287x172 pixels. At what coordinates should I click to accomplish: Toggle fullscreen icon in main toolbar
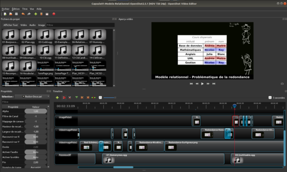pyautogui.click(x=47, y=14)
